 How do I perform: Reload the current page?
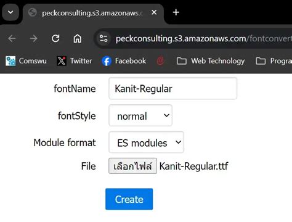click(x=55, y=38)
